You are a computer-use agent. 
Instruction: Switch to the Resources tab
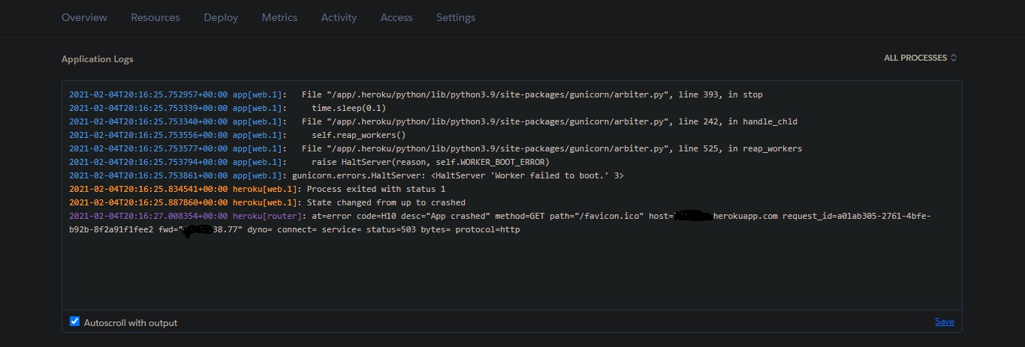pos(155,17)
